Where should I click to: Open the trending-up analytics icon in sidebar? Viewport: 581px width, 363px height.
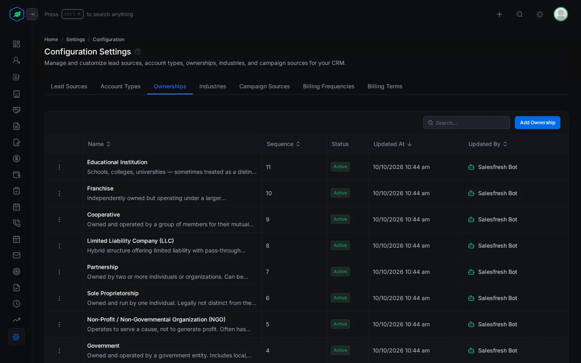coord(17,320)
